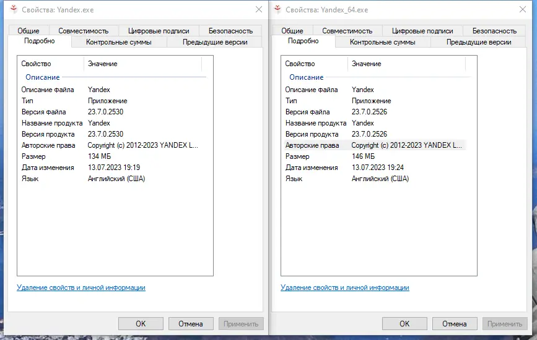Select Безопасность tab in Yandex_64.exe properties
537x340 pixels.
(494, 30)
